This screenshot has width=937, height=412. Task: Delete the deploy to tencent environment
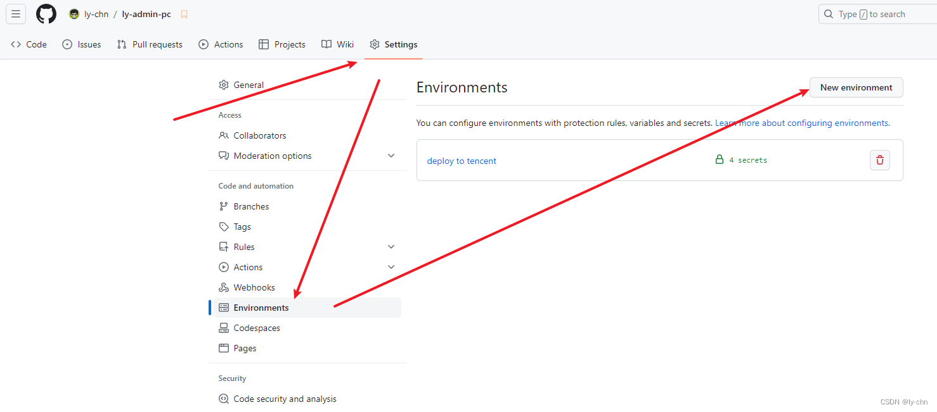[x=879, y=160]
